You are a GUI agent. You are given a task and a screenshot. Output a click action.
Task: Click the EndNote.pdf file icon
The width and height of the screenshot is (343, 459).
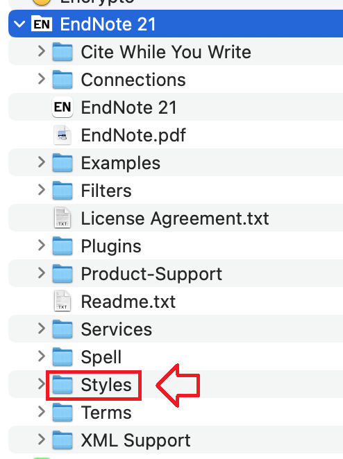(62, 135)
